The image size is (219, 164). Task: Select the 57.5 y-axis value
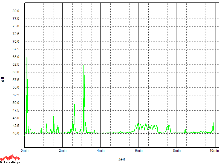pos(16,80)
